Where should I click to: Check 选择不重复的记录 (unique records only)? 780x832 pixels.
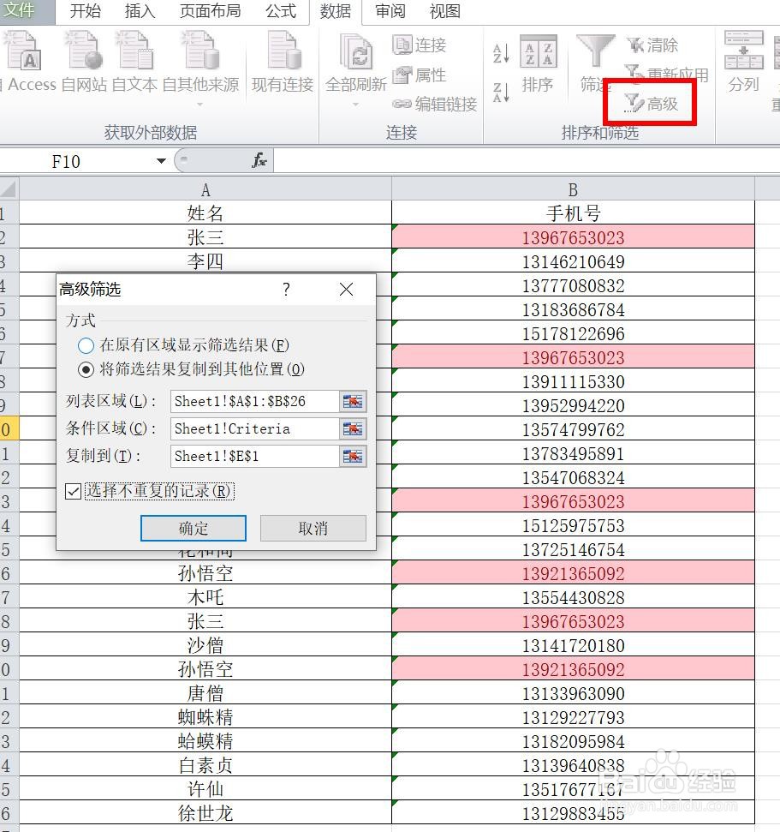73,491
